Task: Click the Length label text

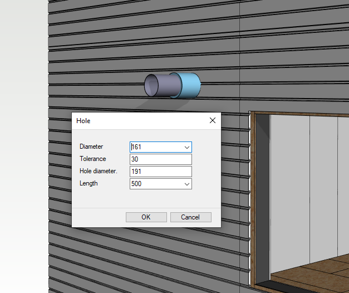Action: pyautogui.click(x=89, y=184)
